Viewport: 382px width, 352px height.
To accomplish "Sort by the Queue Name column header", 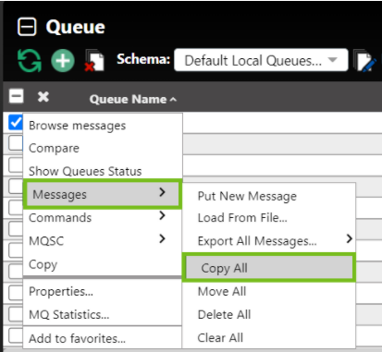I will pyautogui.click(x=133, y=99).
